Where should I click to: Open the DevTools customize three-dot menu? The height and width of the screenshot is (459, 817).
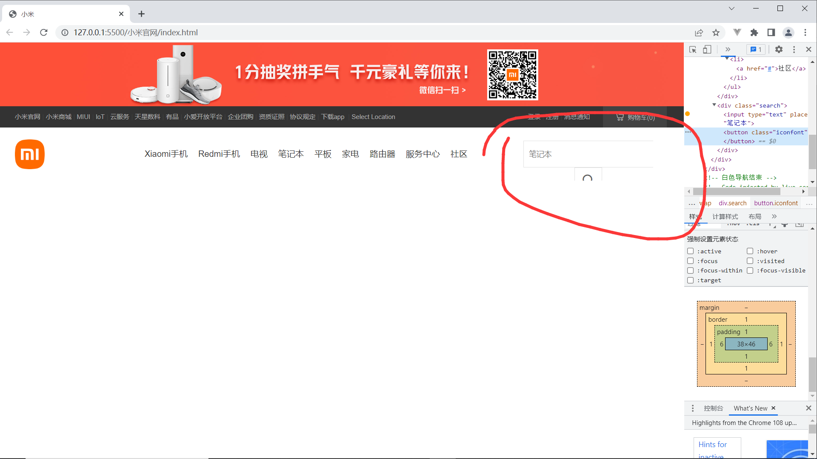coord(794,50)
